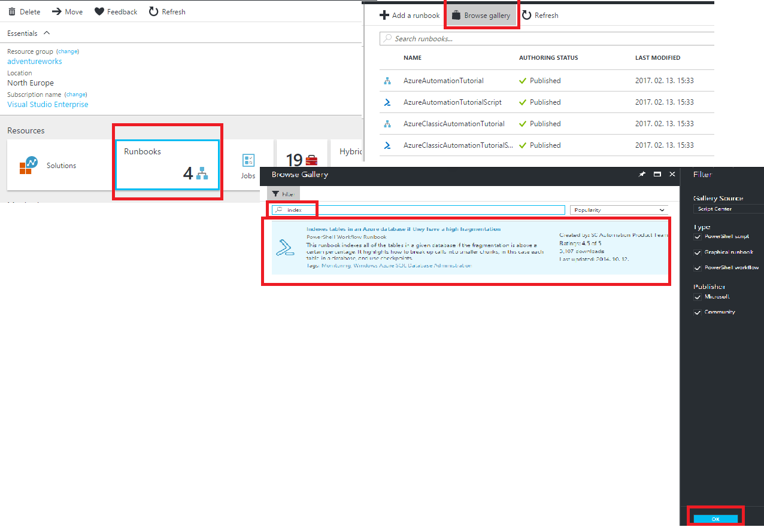Click the PowerShell icon beside AzureAutomationTutorialScript
Viewport: 764px width, 527px height.
click(x=387, y=102)
